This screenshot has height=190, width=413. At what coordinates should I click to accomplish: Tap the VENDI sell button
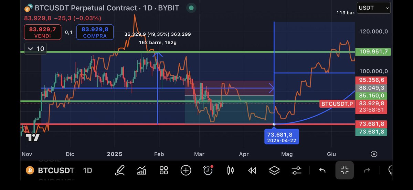coord(43,32)
